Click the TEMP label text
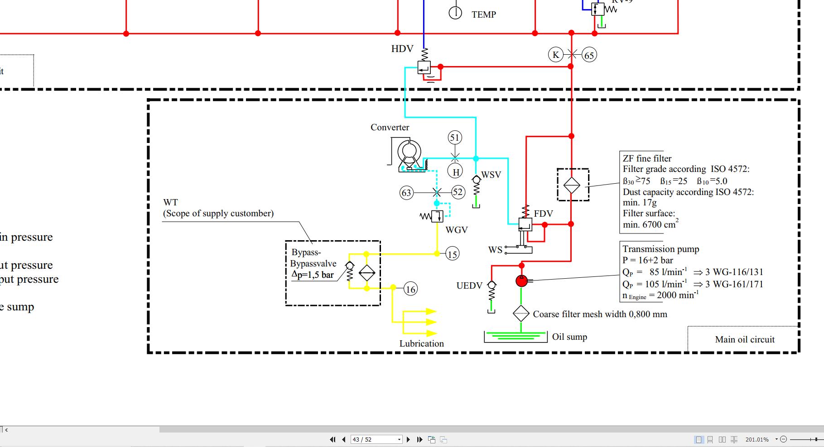This screenshot has width=824, height=447. [x=484, y=14]
